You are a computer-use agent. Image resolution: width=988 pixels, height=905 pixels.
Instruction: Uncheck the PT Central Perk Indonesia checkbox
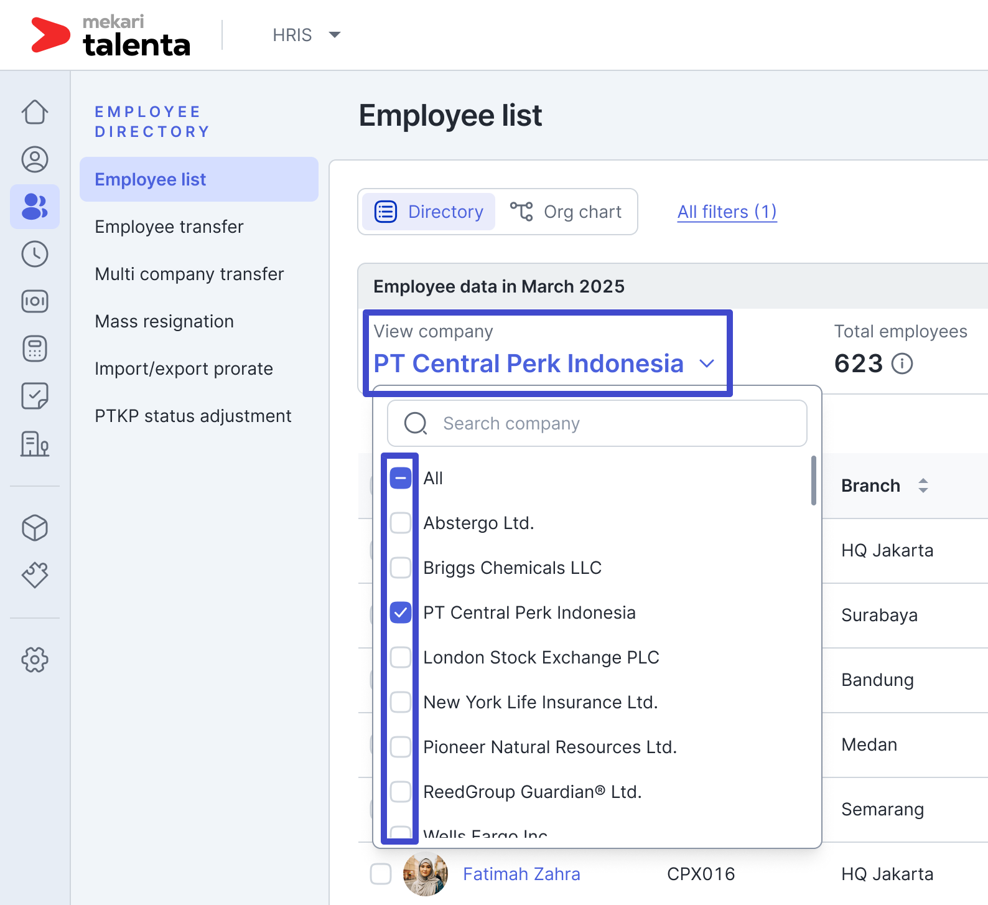click(x=401, y=612)
